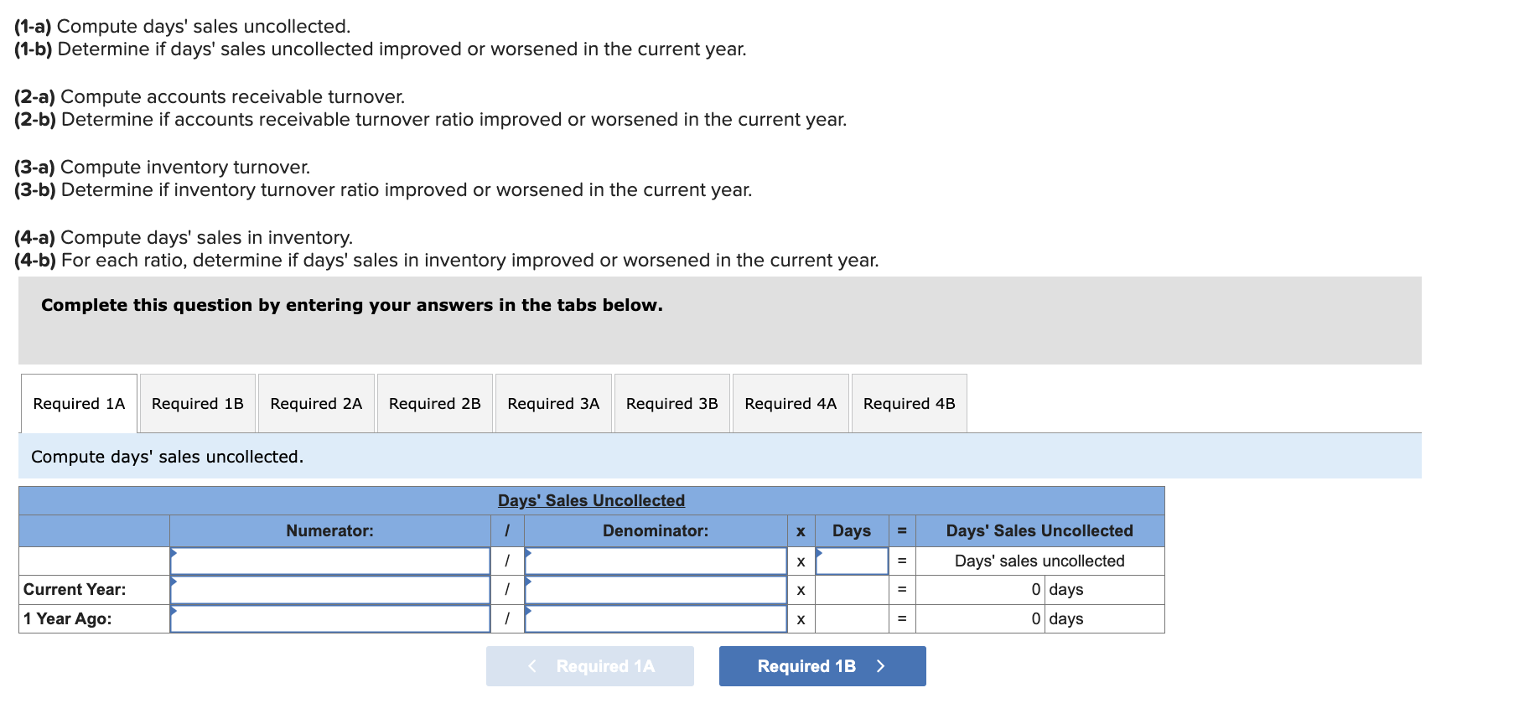This screenshot has width=1519, height=724.
Task: Select the Required 4B tab
Action: click(910, 403)
